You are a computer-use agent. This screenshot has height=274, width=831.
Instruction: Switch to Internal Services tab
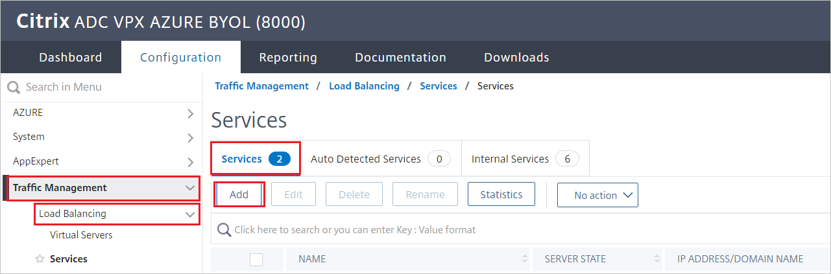(x=525, y=159)
